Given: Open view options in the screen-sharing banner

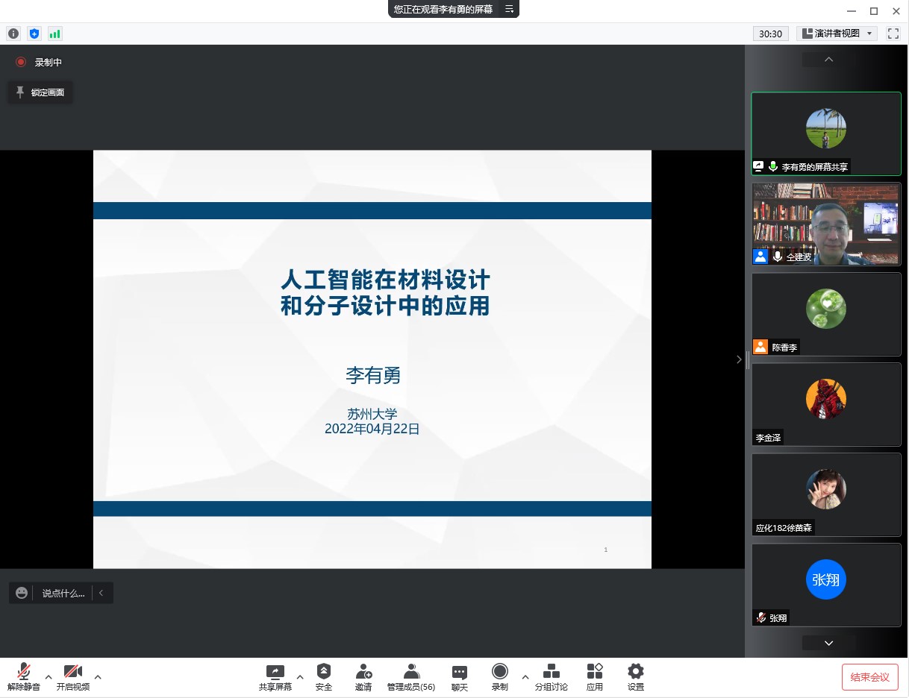Looking at the screenshot, I should pos(509,9).
